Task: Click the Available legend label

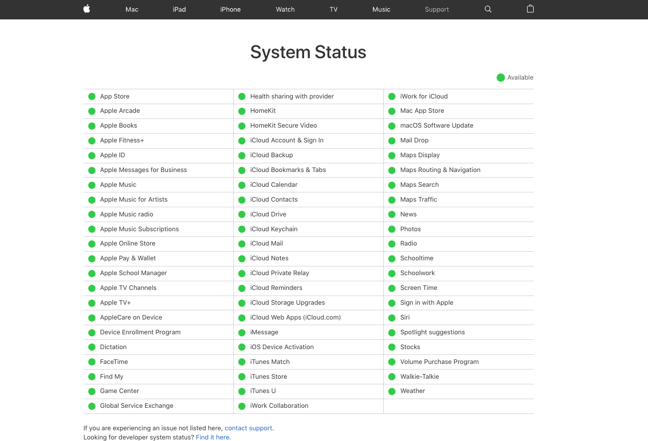Action: (520, 78)
